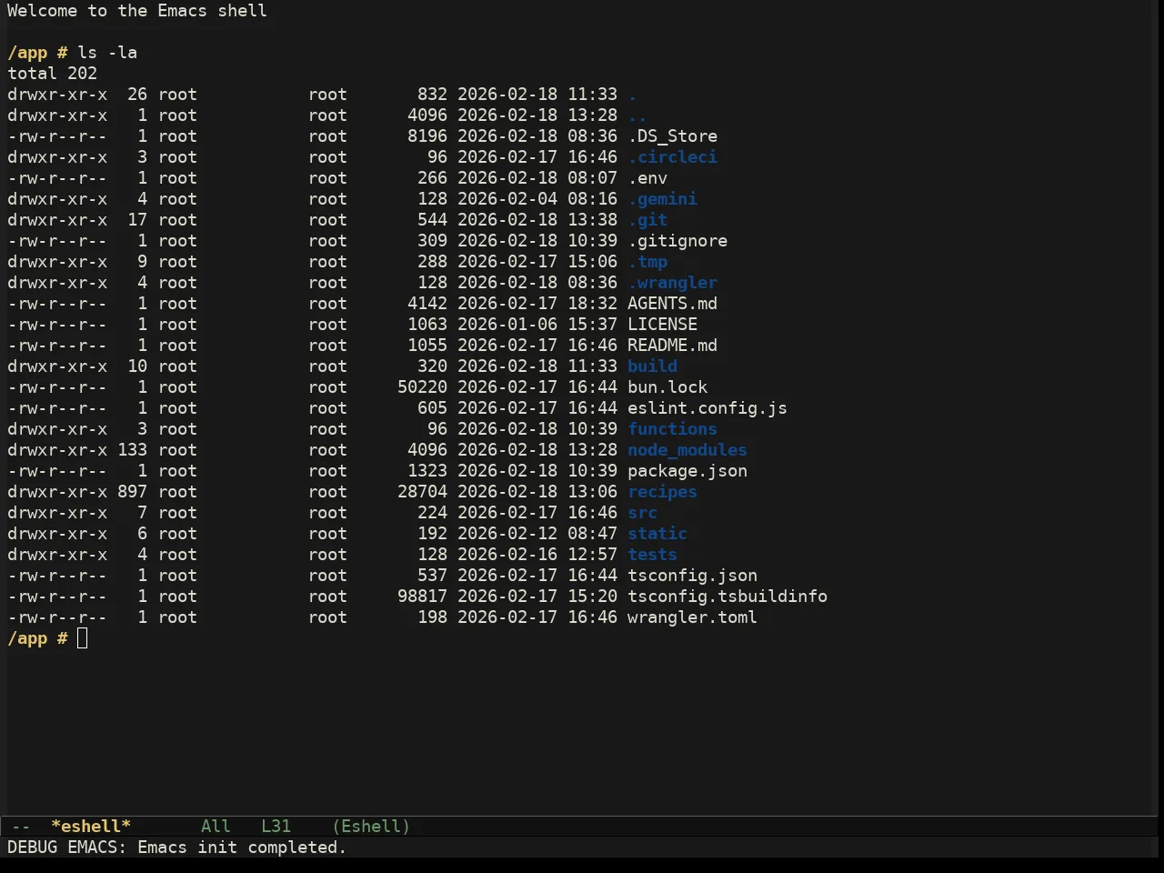Click the tsconfig.tsbuildinfo file name
This screenshot has width=1164, height=873.
pos(727,596)
